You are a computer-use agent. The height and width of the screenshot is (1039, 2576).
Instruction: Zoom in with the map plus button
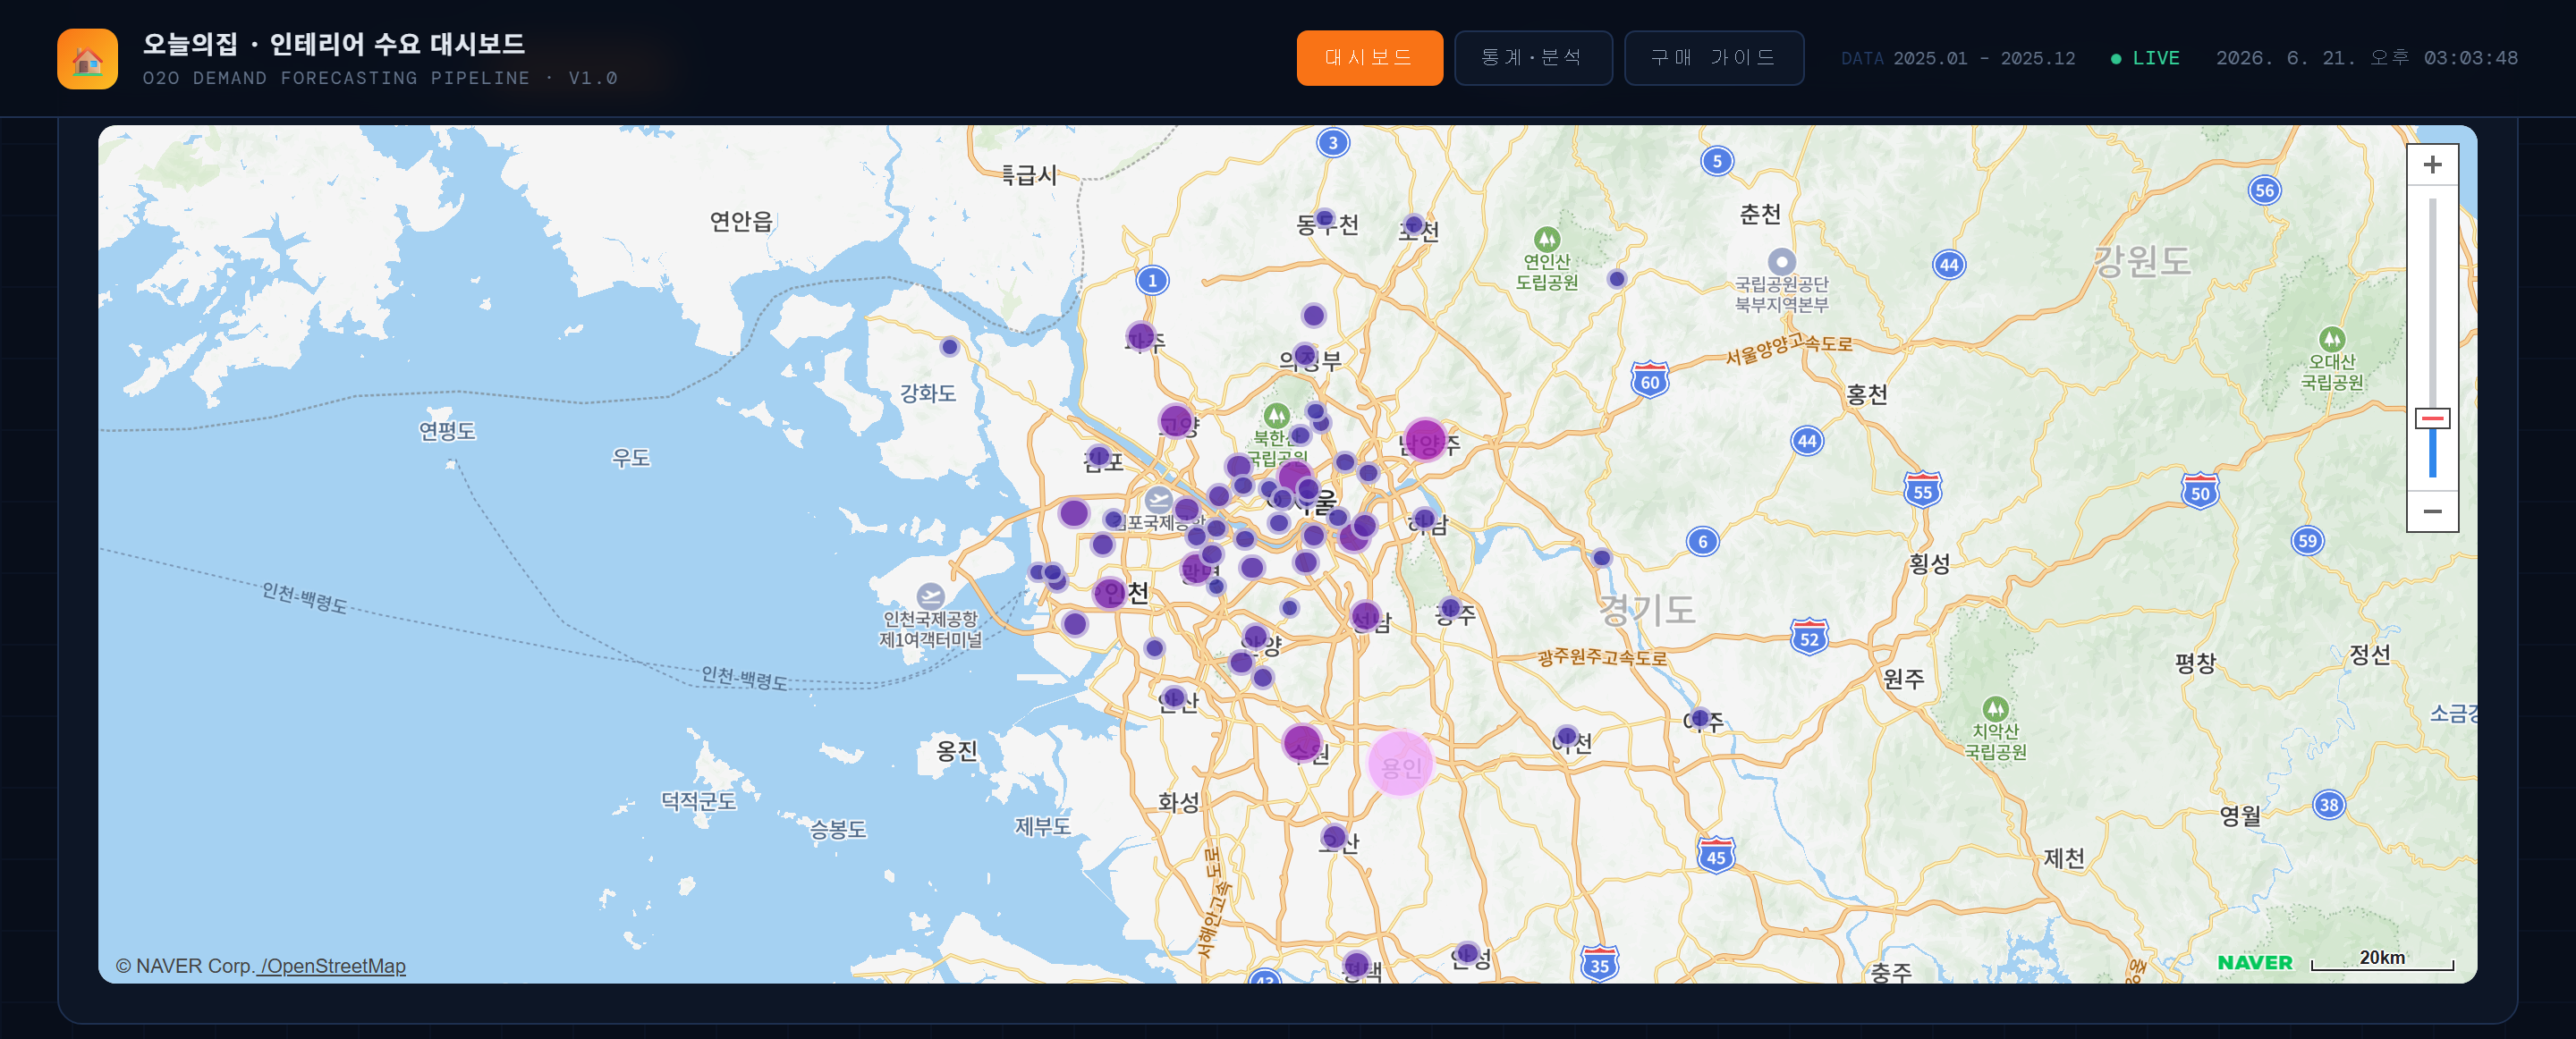click(x=2432, y=164)
